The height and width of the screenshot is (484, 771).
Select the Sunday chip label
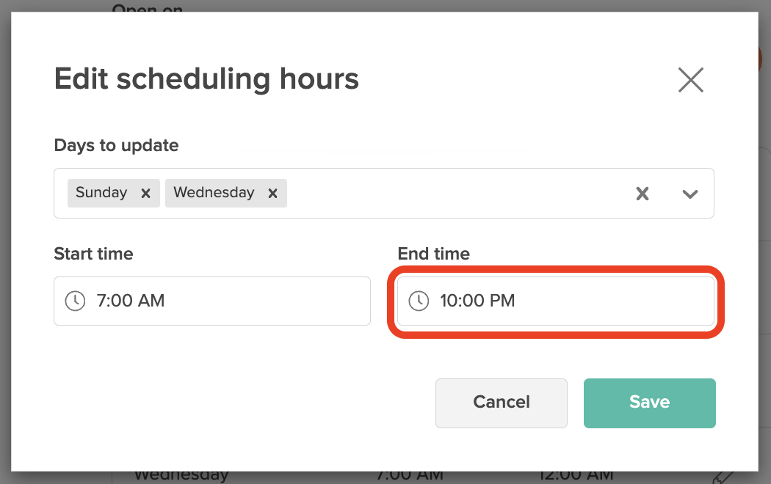click(x=103, y=193)
